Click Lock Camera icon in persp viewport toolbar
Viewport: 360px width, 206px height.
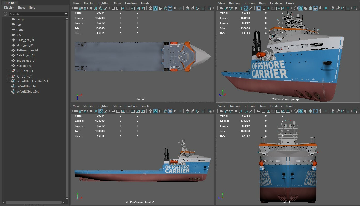(226, 8)
